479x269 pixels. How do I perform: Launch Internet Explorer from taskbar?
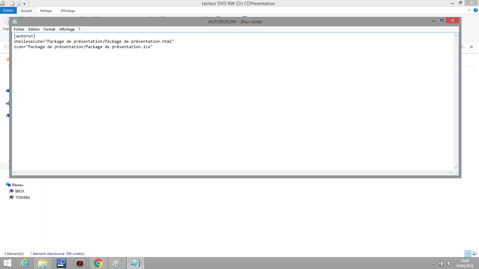point(24,263)
